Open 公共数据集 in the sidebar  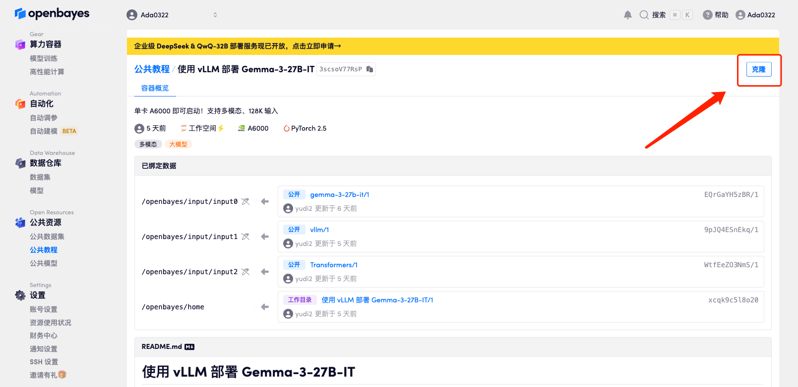47,237
